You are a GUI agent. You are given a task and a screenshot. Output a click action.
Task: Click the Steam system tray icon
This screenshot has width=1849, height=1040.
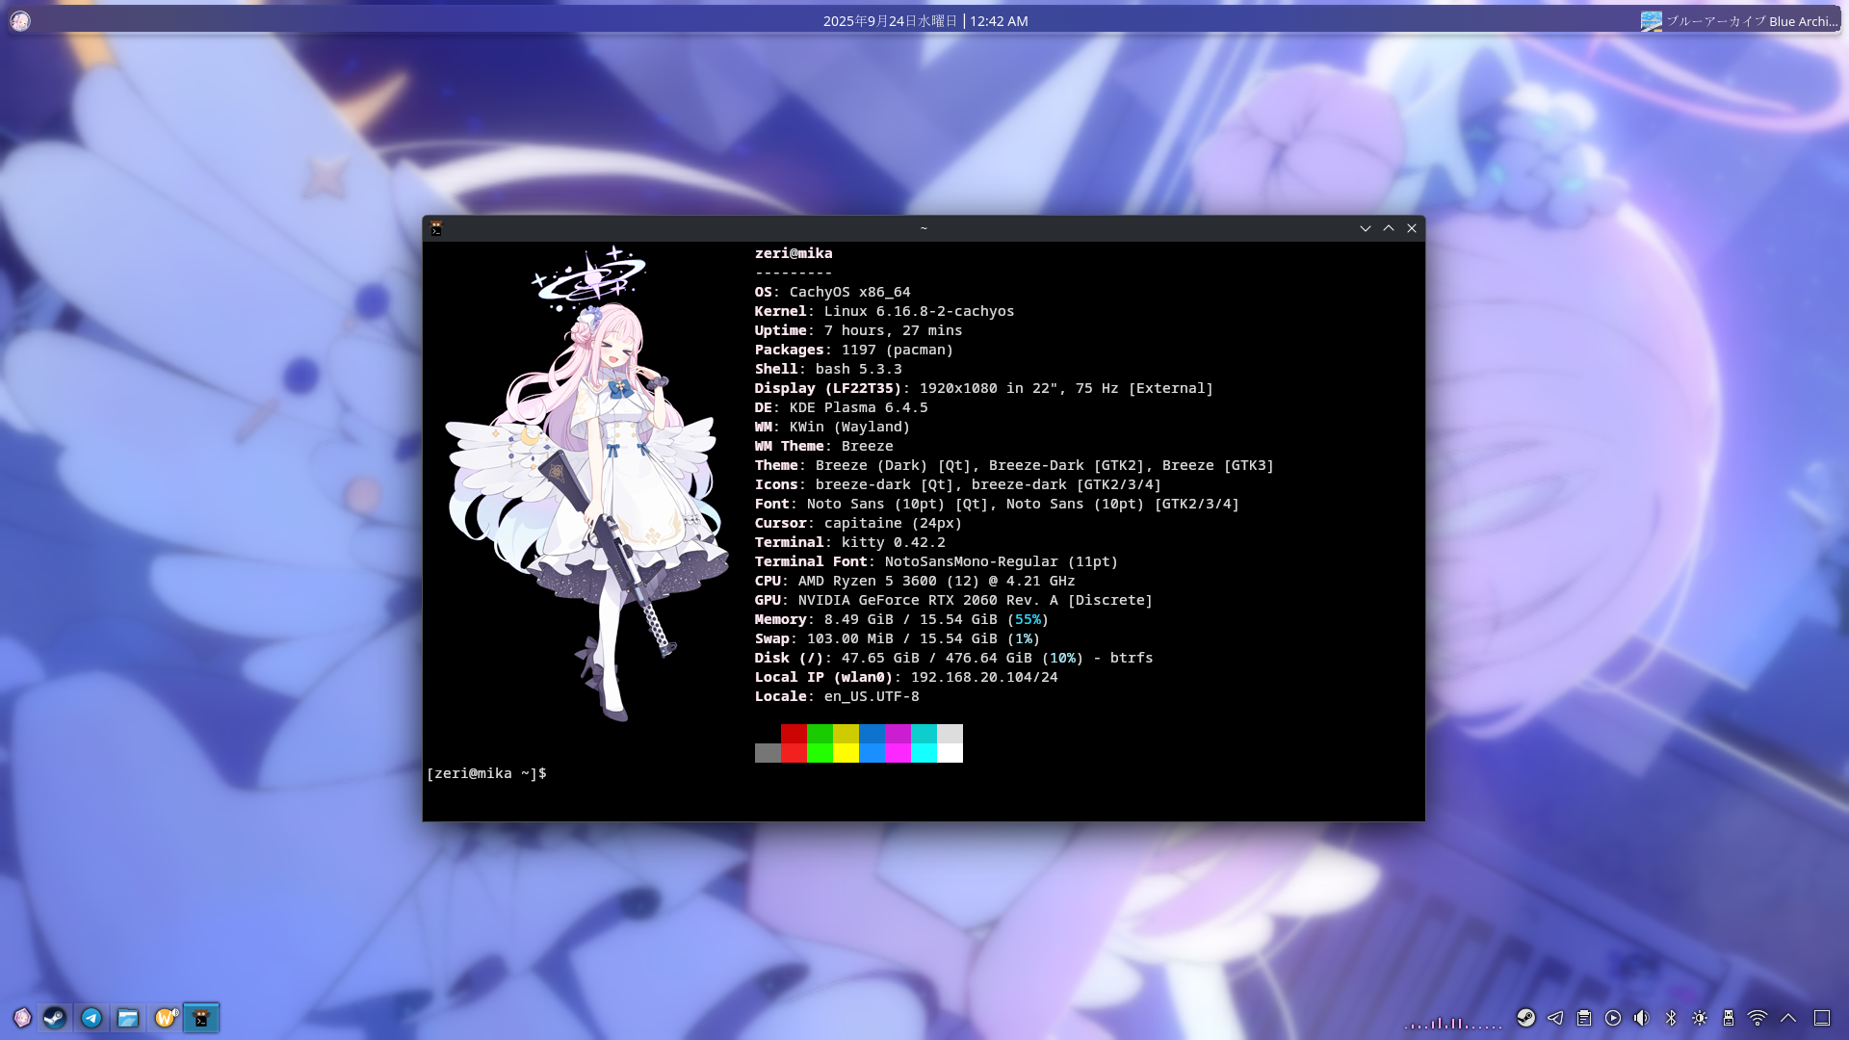(1526, 1018)
